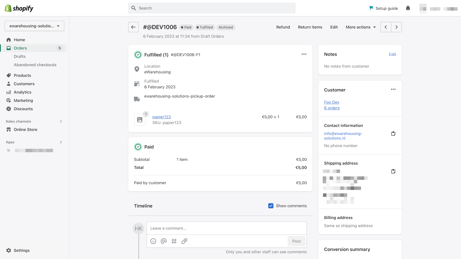The width and height of the screenshot is (461, 259).
Task: Add hashtag reference to comment
Action: (x=174, y=241)
